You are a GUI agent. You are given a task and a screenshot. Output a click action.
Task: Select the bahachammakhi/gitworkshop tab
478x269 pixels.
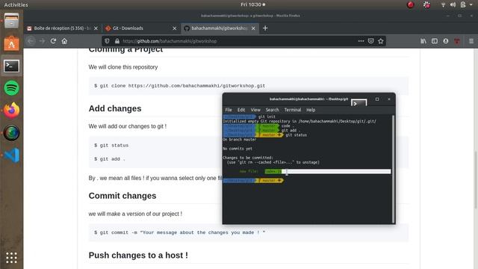coord(220,28)
